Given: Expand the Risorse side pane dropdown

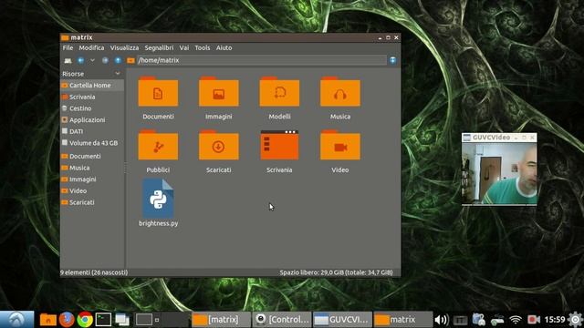Looking at the screenshot, I should tap(118, 74).
